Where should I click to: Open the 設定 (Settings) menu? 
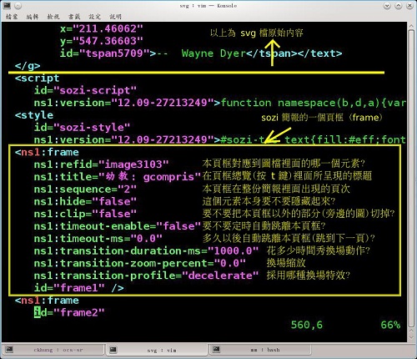point(95,17)
